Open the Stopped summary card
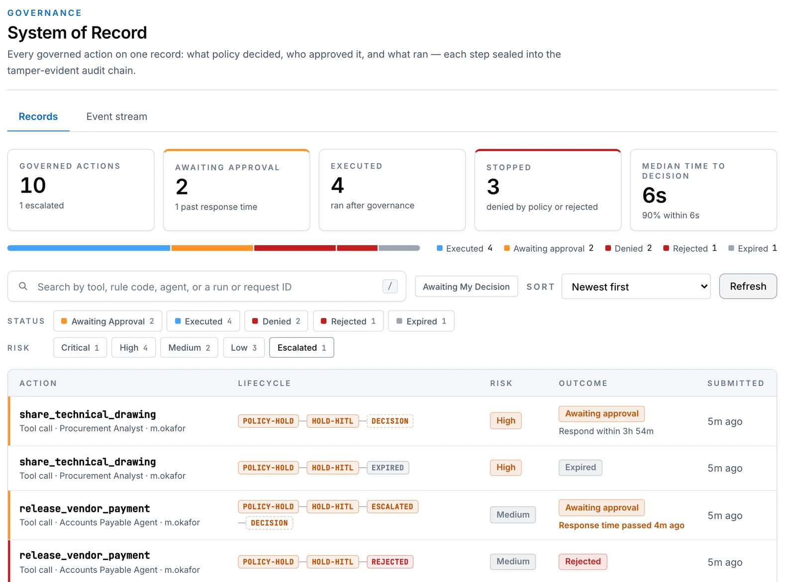786x582 pixels. [548, 190]
